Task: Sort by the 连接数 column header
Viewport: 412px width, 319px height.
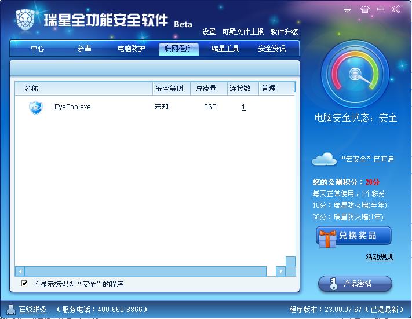Action: [243, 89]
